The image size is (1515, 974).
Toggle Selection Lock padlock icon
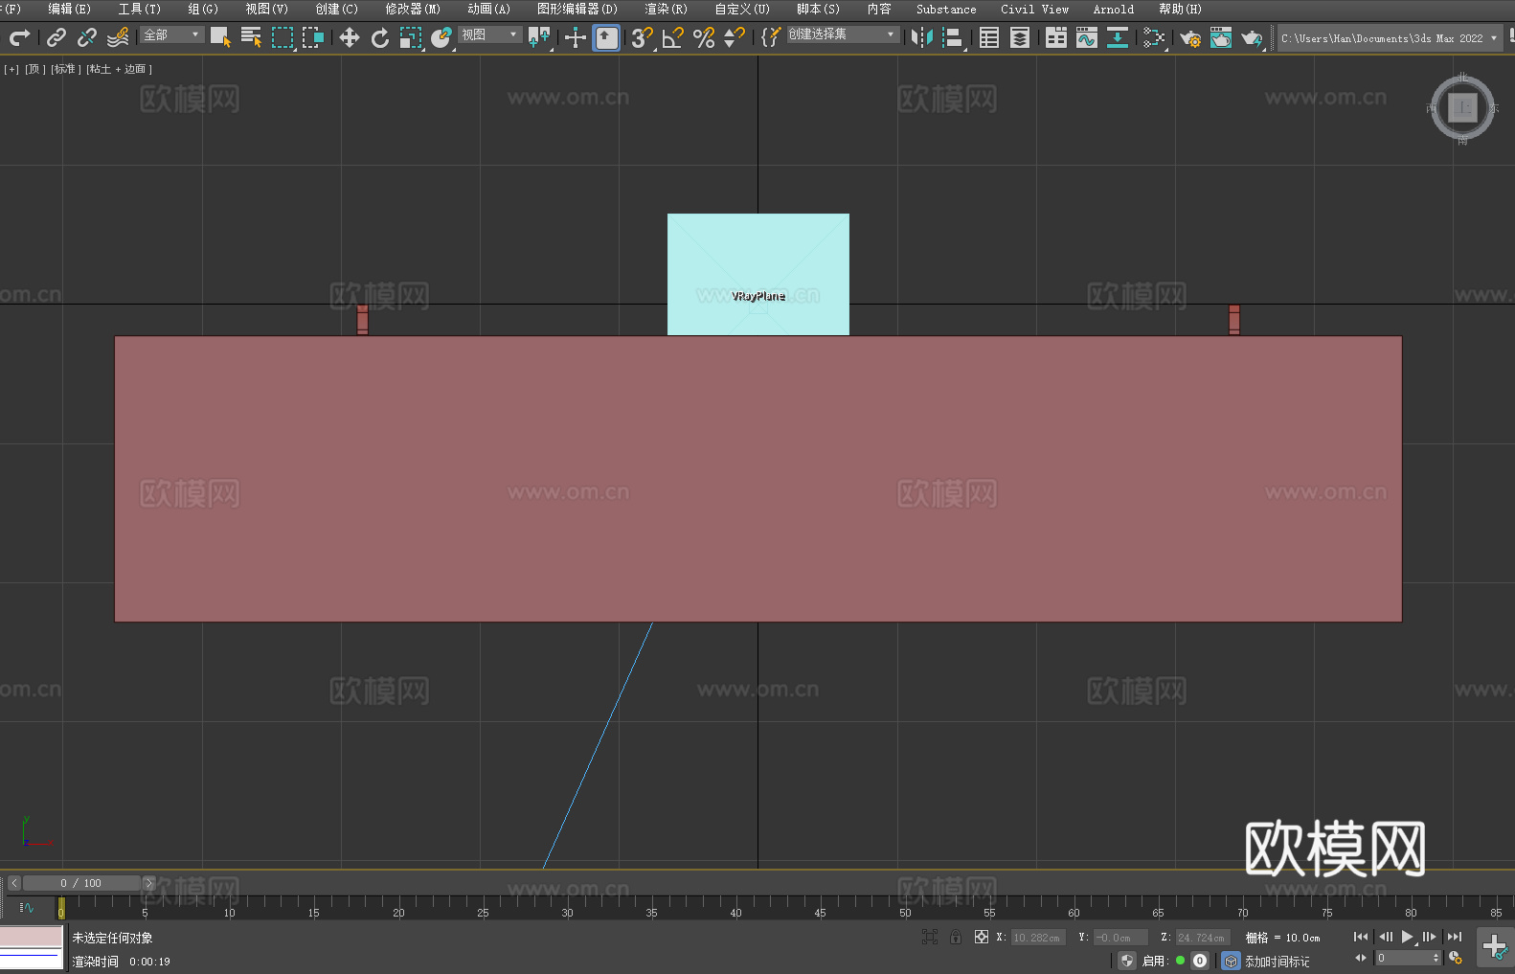pyautogui.click(x=956, y=937)
